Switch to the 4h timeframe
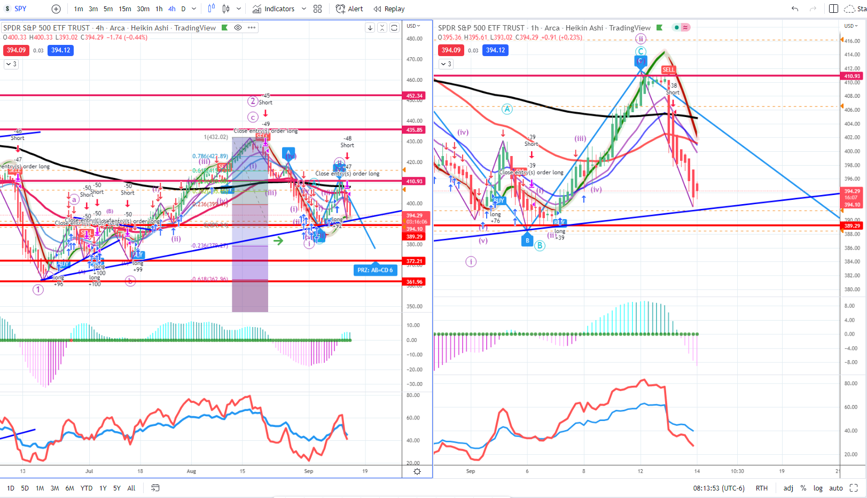 click(x=171, y=9)
